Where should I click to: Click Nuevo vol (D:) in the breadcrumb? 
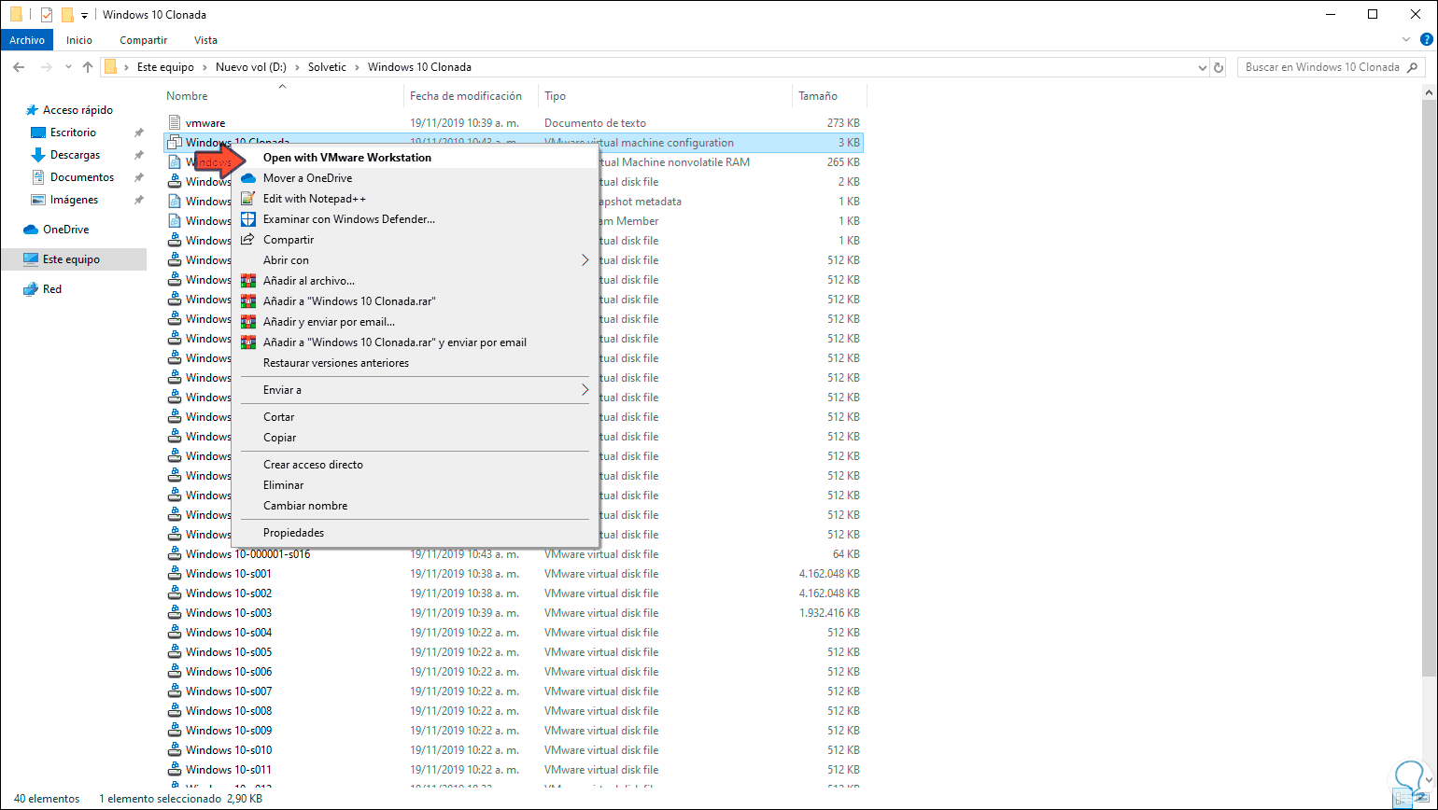point(251,67)
